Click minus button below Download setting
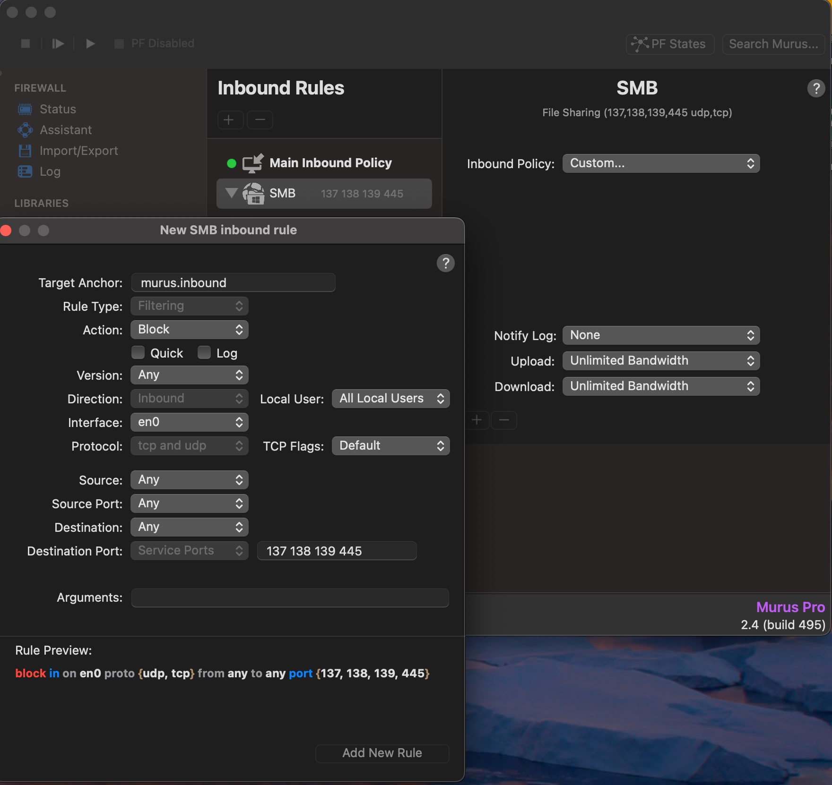This screenshot has height=785, width=832. (x=504, y=420)
